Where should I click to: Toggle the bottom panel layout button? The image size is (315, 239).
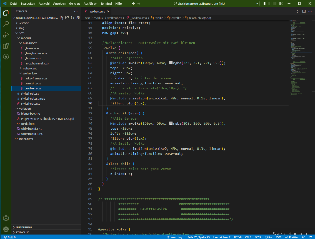pyautogui.click(x=270, y=3)
